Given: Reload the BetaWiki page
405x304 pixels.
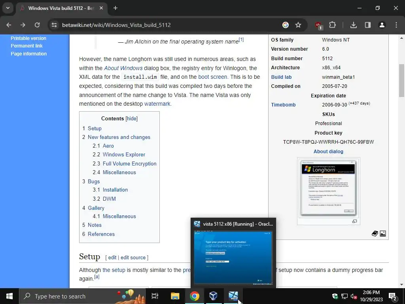Looking at the screenshot, I should (37, 25).
